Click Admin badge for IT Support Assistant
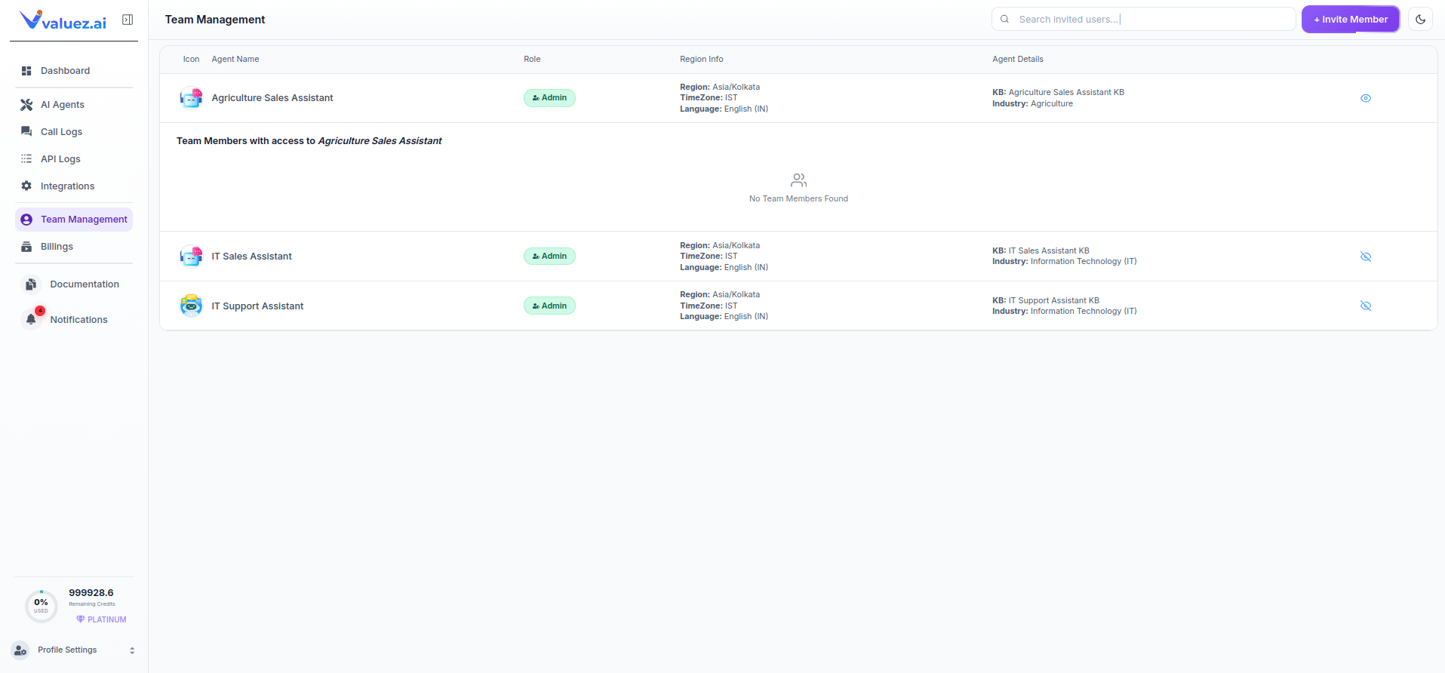Image resolution: width=1445 pixels, height=673 pixels. click(x=549, y=306)
